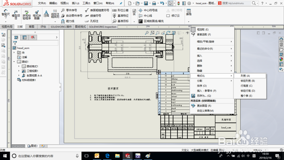Viewport: 284px width, 160px height.
Task: Insert a 焊接符号 weld symbol
Action: coord(93,16)
